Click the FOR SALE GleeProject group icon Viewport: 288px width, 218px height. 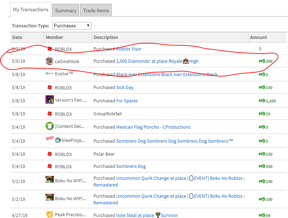50,138
